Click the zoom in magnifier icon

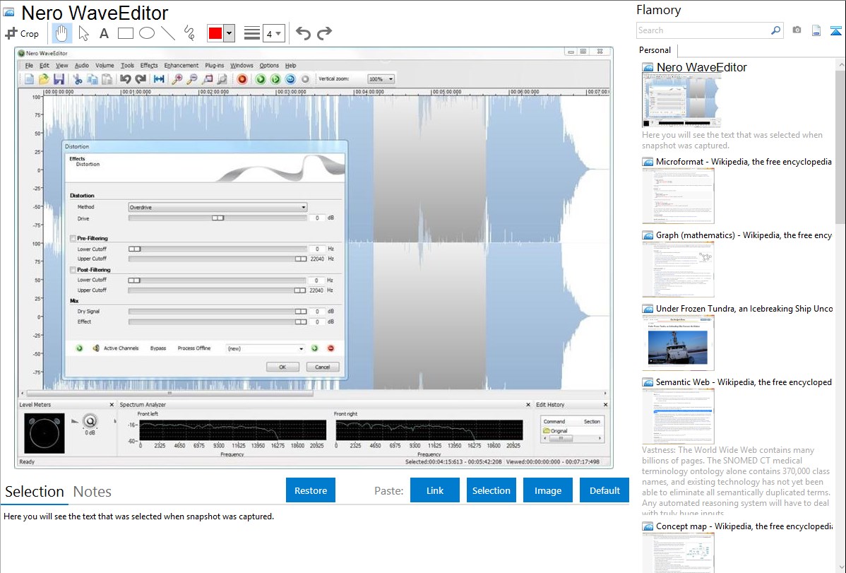[x=177, y=79]
